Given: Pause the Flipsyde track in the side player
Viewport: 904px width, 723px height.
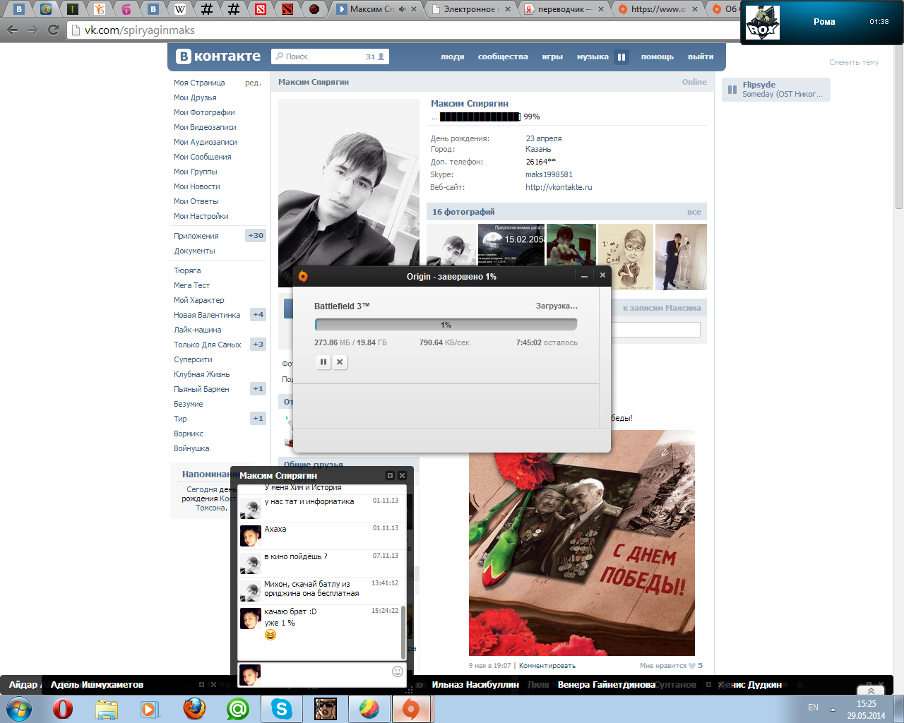Looking at the screenshot, I should coord(732,90).
